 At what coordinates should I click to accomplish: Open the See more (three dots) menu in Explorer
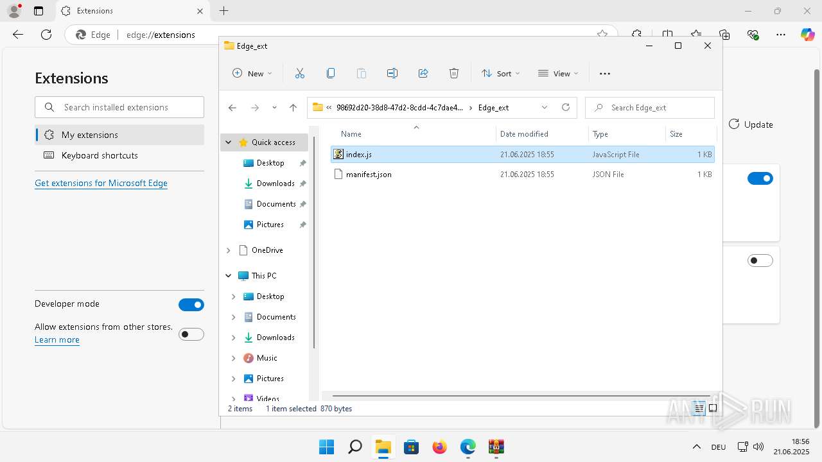tap(605, 73)
